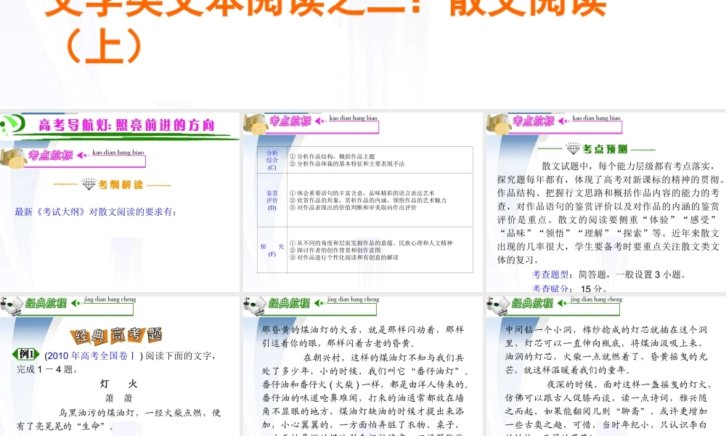This screenshot has height=436, width=726.
Task: Click the orange (上) title text
Action: [103, 45]
